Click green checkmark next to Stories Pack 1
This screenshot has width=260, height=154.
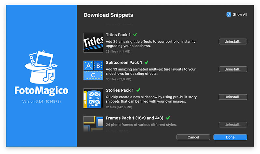pyautogui.click(x=138, y=90)
